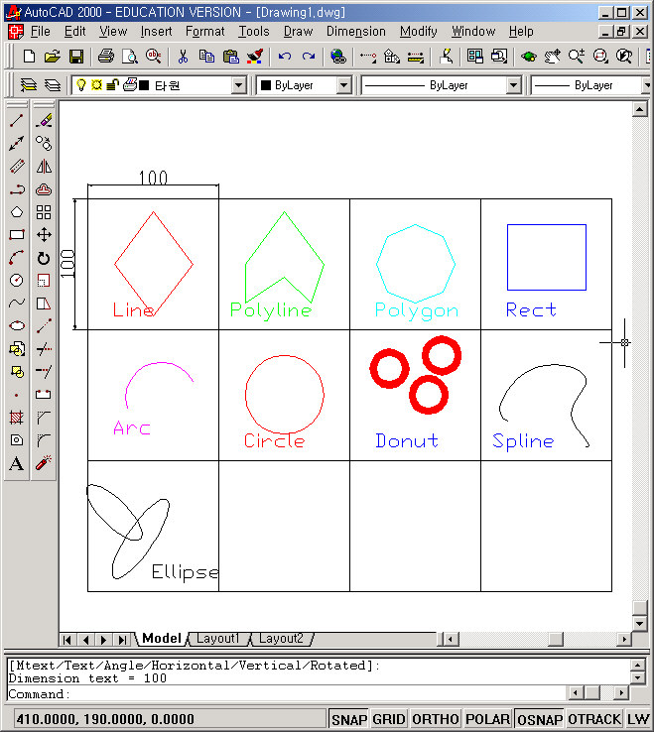The height and width of the screenshot is (732, 654).
Task: Open the Format menu
Action: pyautogui.click(x=205, y=32)
